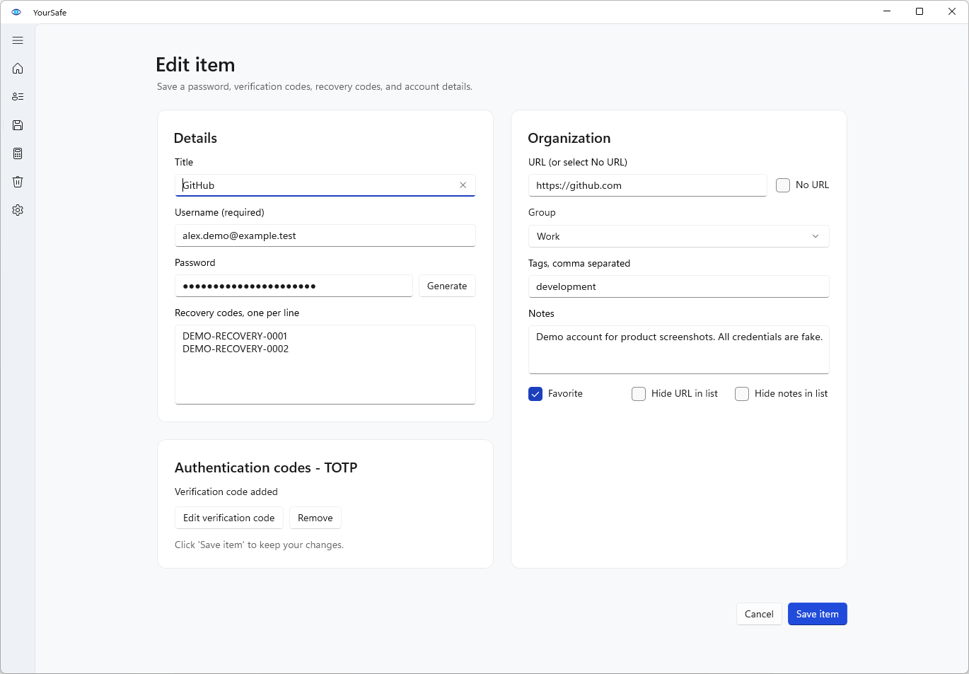Minimize the YourSafe window

(887, 11)
